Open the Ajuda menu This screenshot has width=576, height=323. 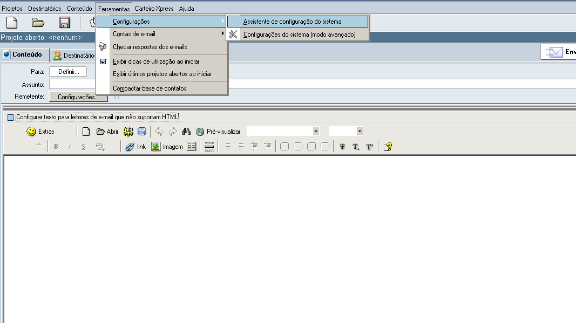[186, 9]
